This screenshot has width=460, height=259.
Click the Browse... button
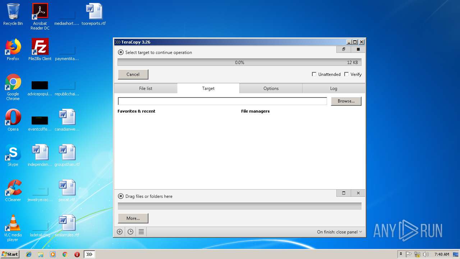(346, 101)
